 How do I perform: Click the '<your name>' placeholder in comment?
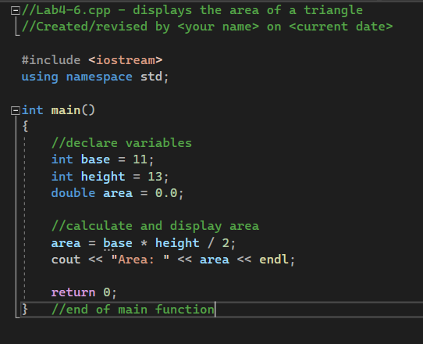tap(219, 27)
